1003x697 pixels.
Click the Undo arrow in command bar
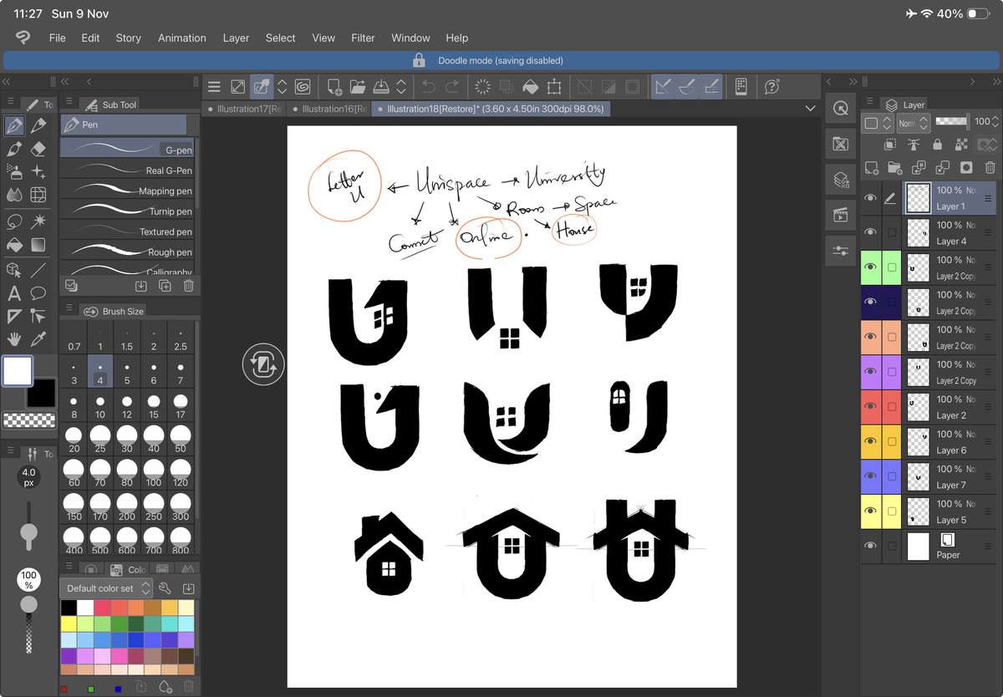tap(428, 86)
